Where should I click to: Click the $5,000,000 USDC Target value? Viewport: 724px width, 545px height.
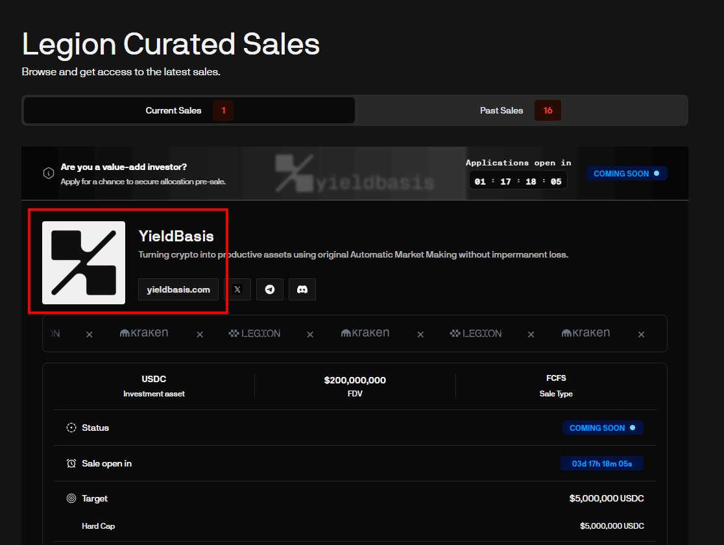coord(607,498)
